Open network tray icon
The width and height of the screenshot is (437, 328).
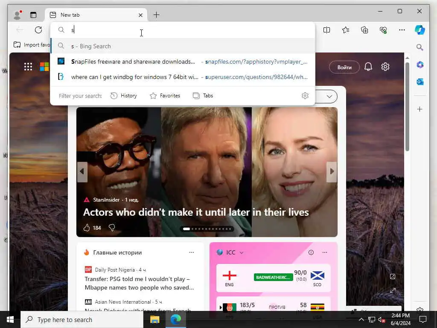(x=371, y=319)
